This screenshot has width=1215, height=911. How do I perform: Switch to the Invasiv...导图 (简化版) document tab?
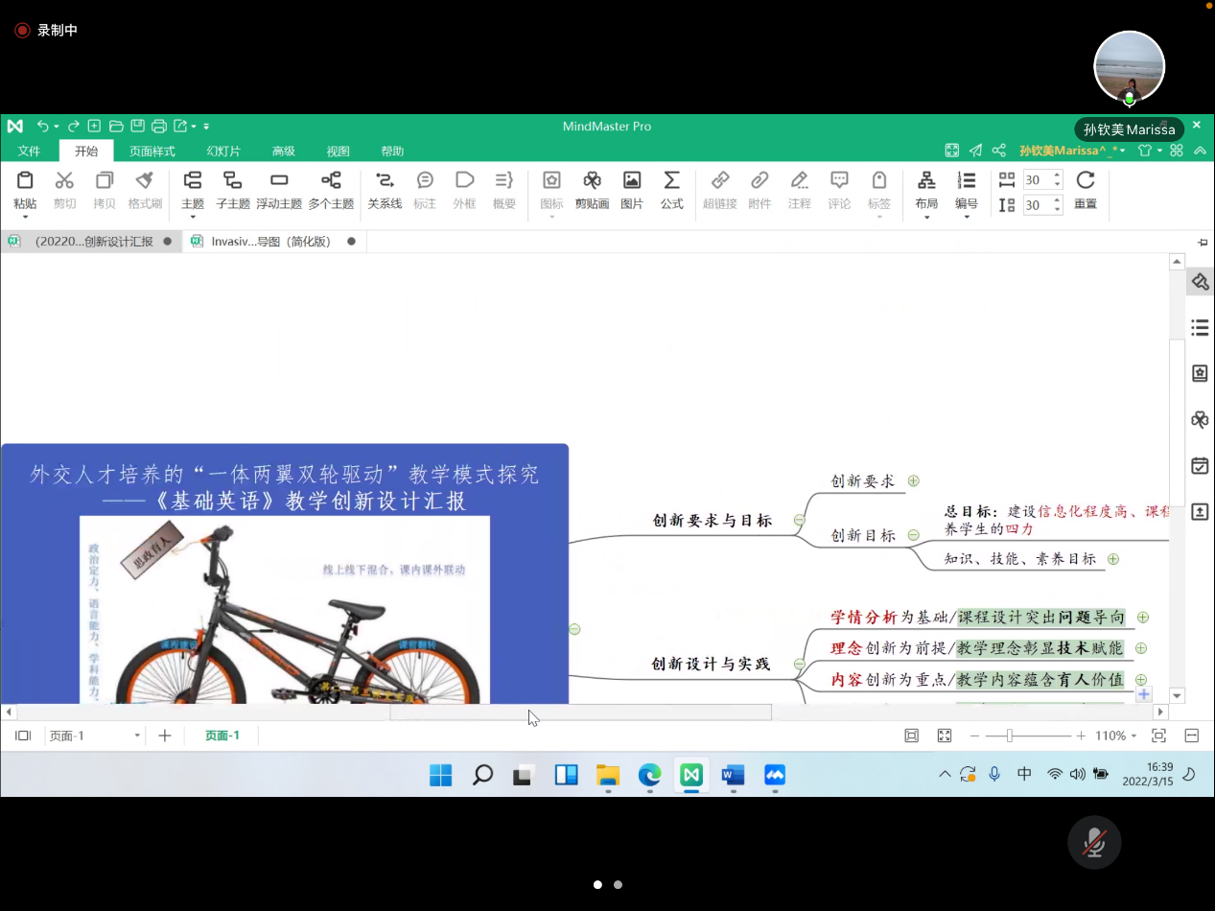click(x=272, y=242)
